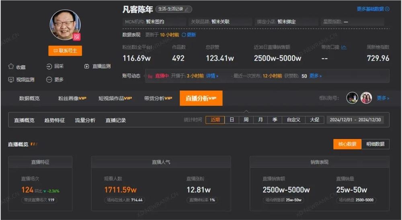Click the viewers value 1711.59w
This screenshot has width=402, height=220.
coord(121,190)
